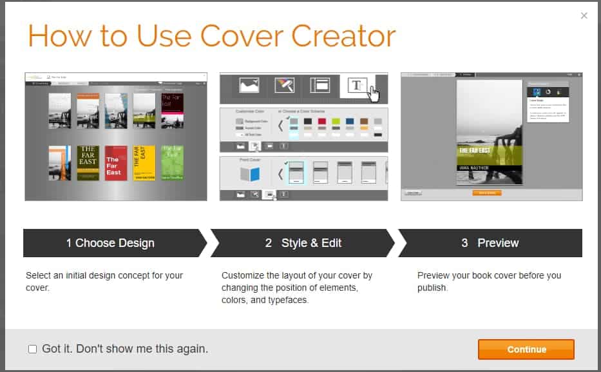Click the Continue button
601x372 pixels.
coord(526,349)
